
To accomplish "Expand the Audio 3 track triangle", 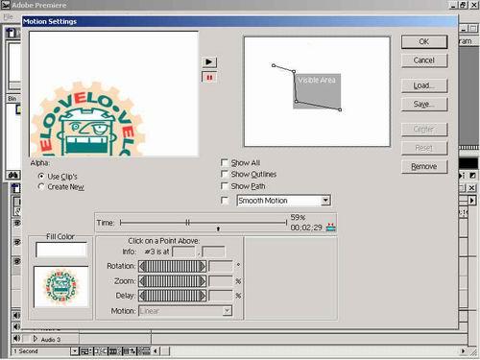I will pos(36,339).
